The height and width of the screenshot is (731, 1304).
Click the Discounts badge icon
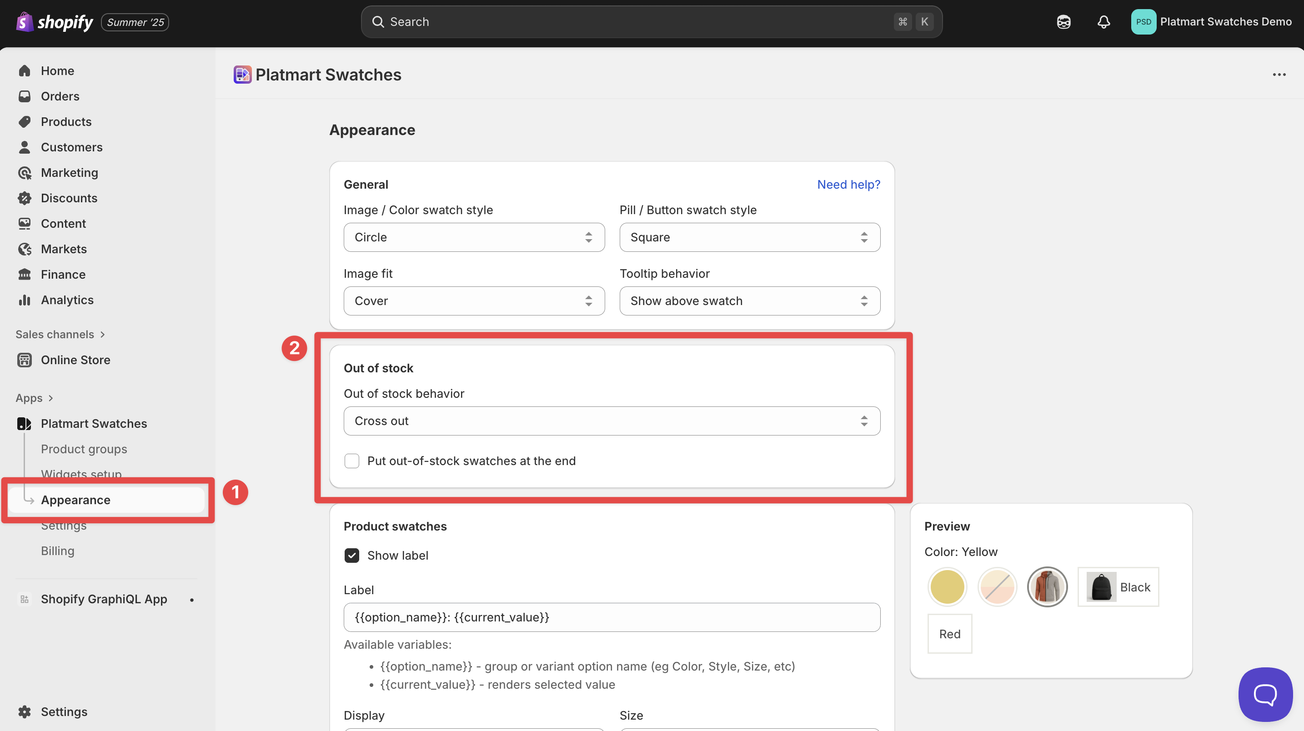click(24, 198)
